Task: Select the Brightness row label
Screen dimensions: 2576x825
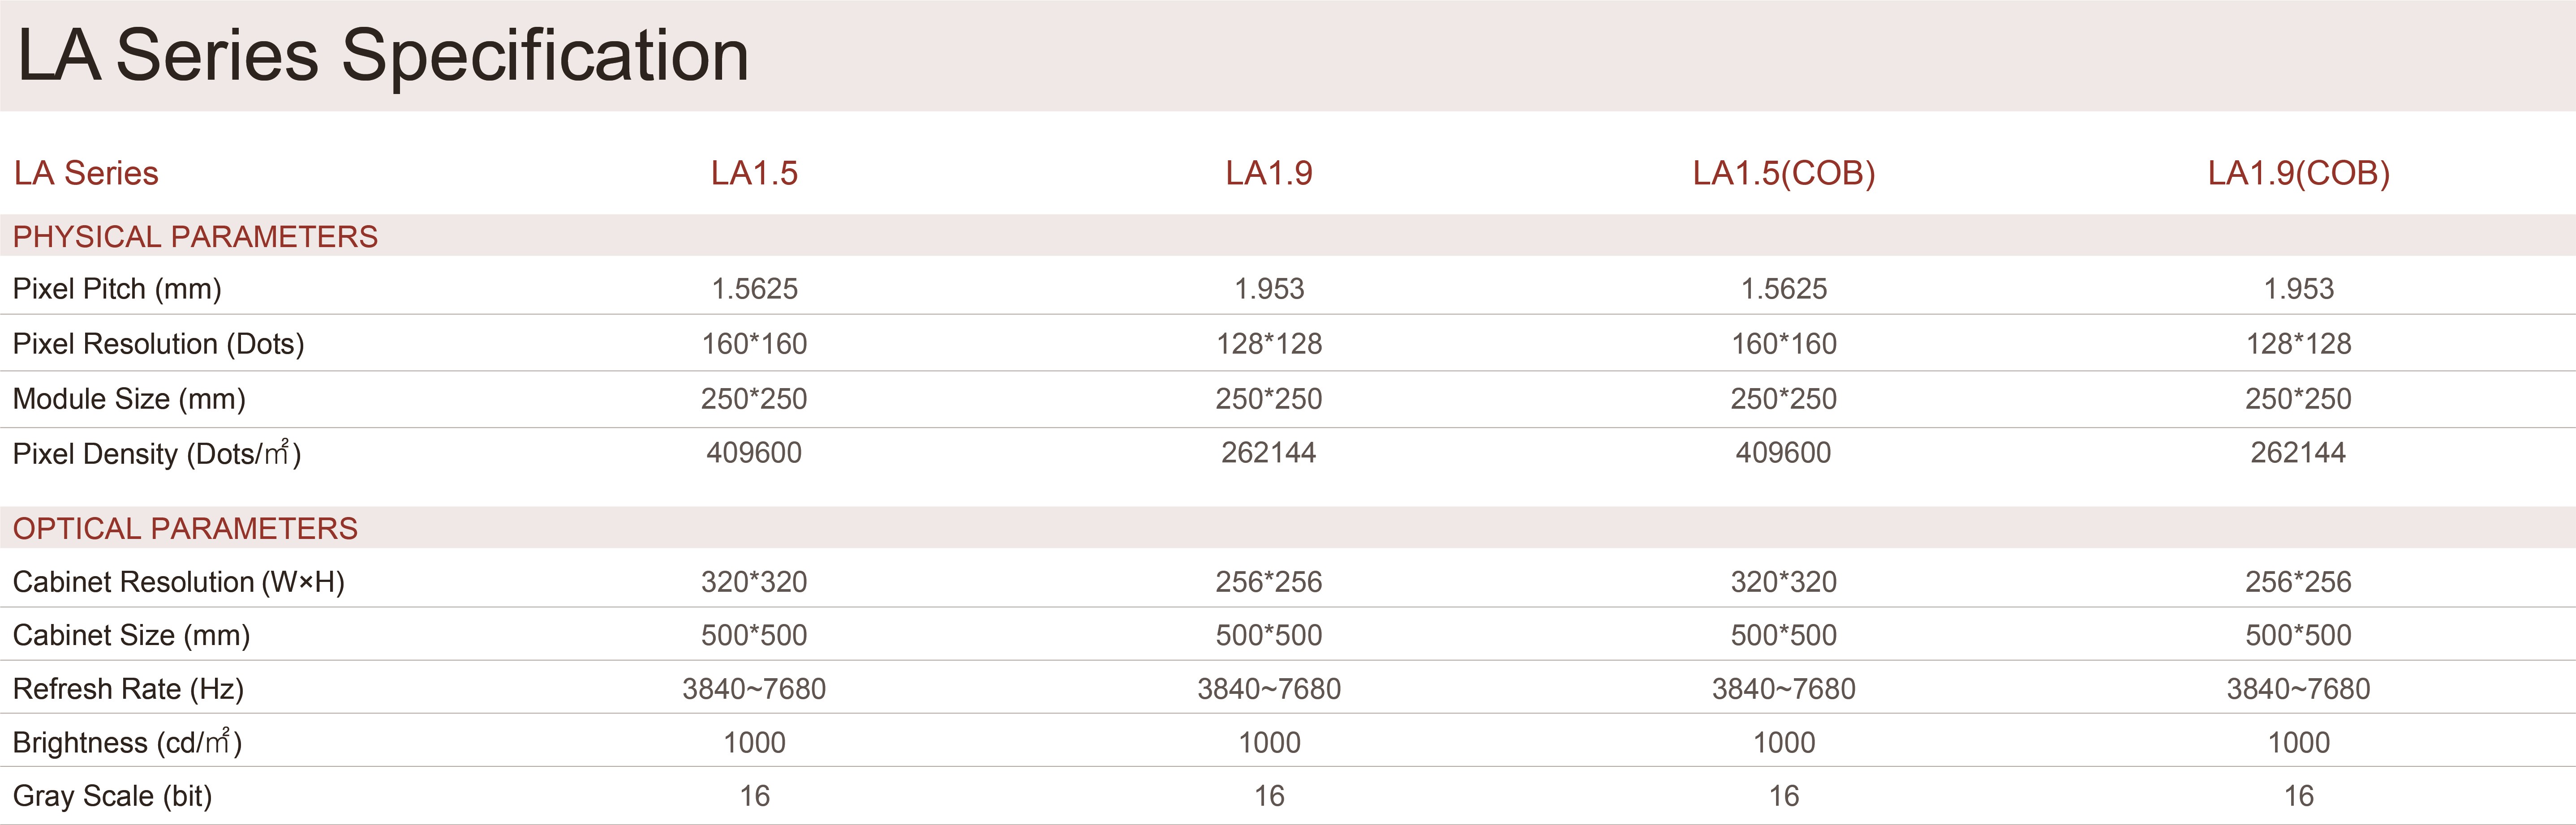Action: 127,743
